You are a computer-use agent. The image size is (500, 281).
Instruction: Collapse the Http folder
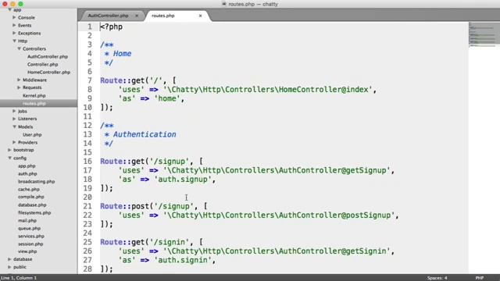point(14,41)
